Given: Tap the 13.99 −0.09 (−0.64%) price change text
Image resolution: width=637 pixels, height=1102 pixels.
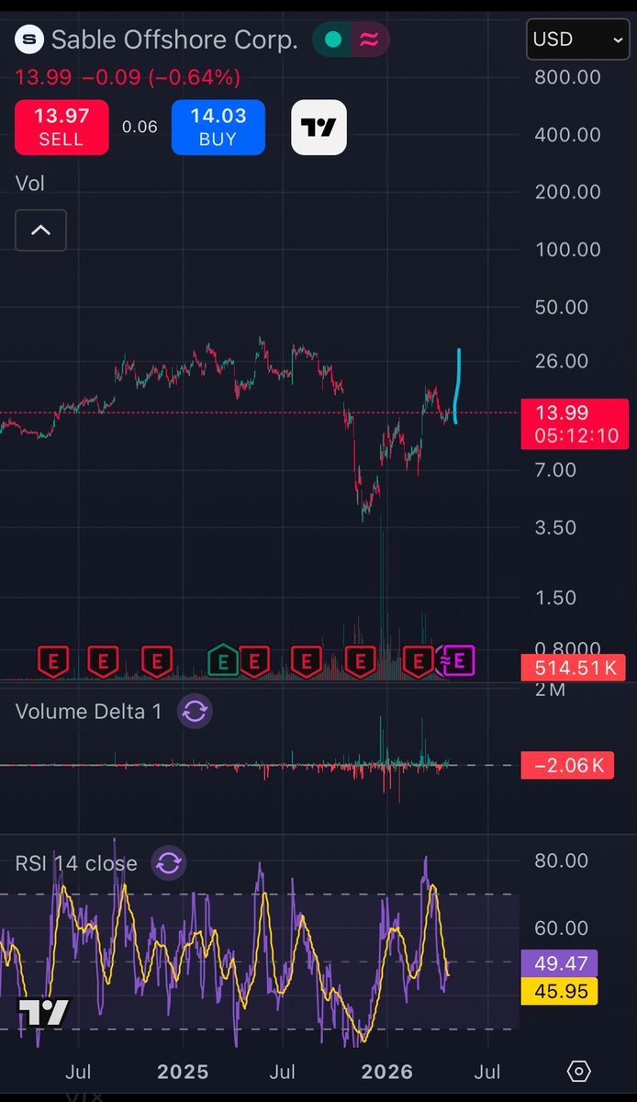Looking at the screenshot, I should pyautogui.click(x=127, y=76).
